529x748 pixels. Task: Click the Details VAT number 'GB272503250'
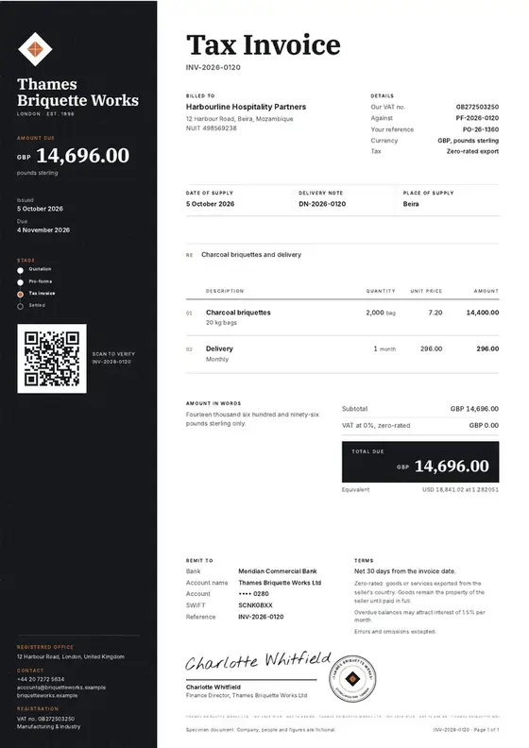pos(477,107)
